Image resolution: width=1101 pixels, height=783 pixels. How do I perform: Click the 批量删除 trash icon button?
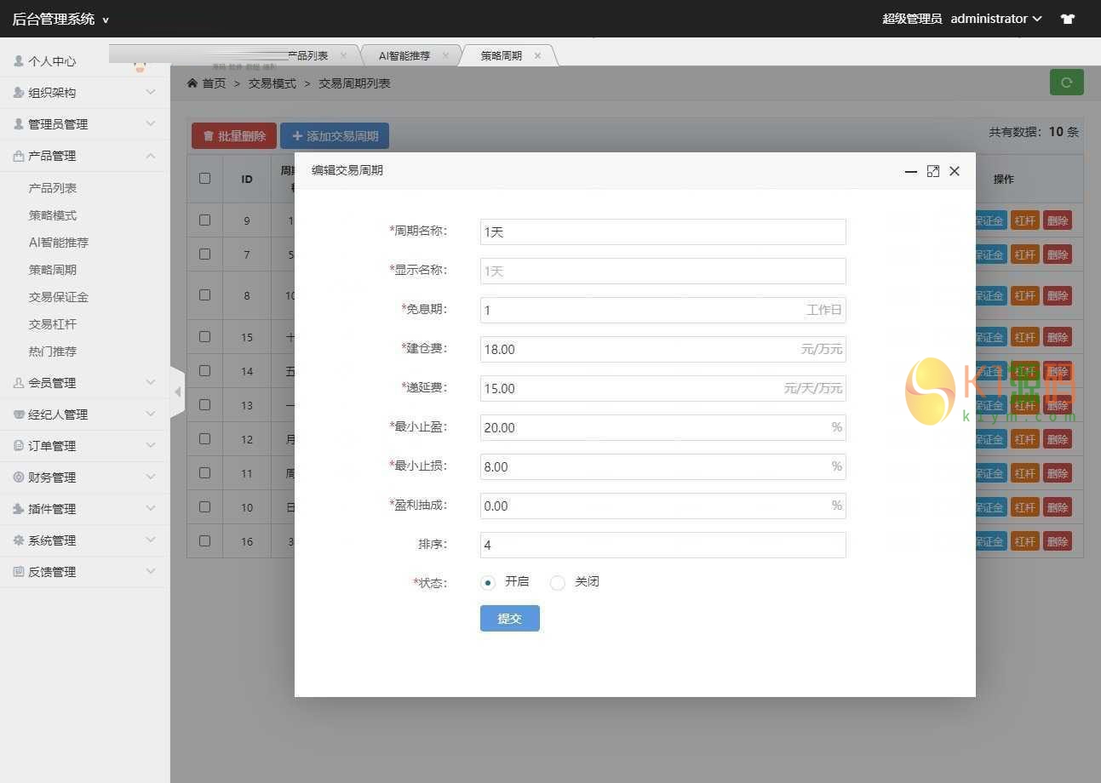tap(209, 135)
